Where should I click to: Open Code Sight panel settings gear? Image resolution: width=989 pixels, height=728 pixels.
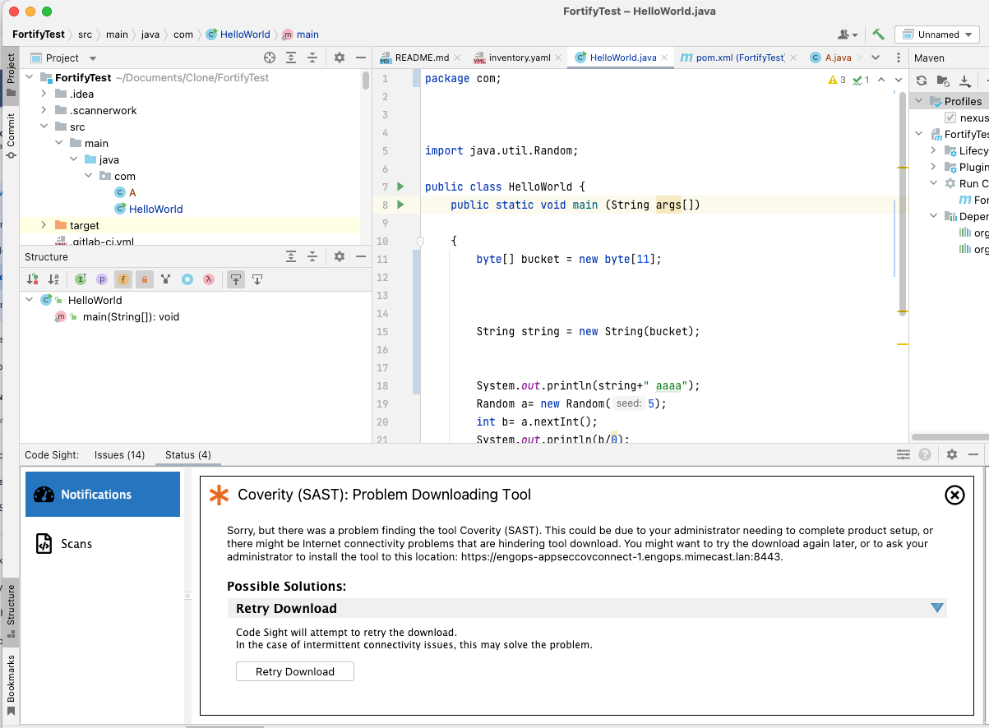click(x=952, y=454)
